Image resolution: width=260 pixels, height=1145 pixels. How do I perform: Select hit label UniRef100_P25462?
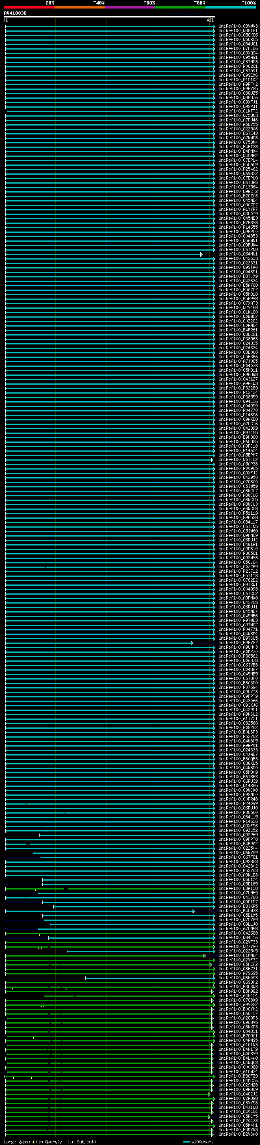(x=238, y=169)
